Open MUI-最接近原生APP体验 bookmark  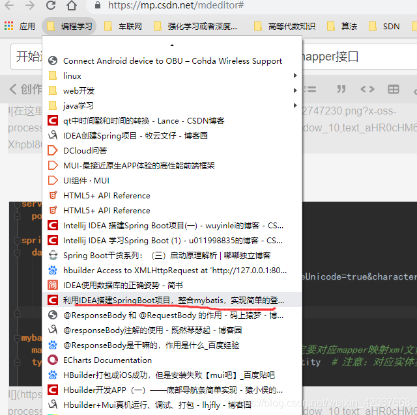tap(172, 165)
